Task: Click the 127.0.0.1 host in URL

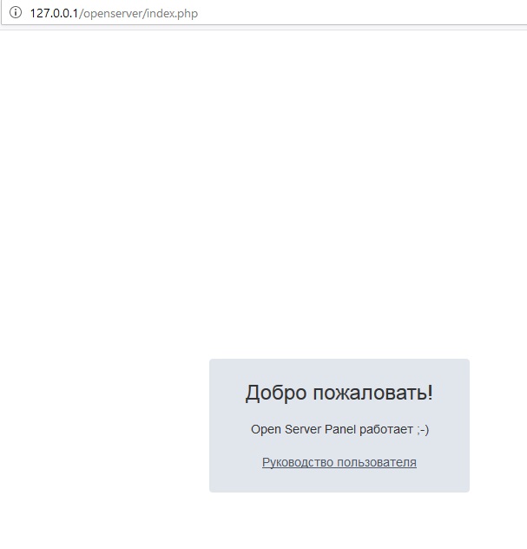Action: pos(54,13)
